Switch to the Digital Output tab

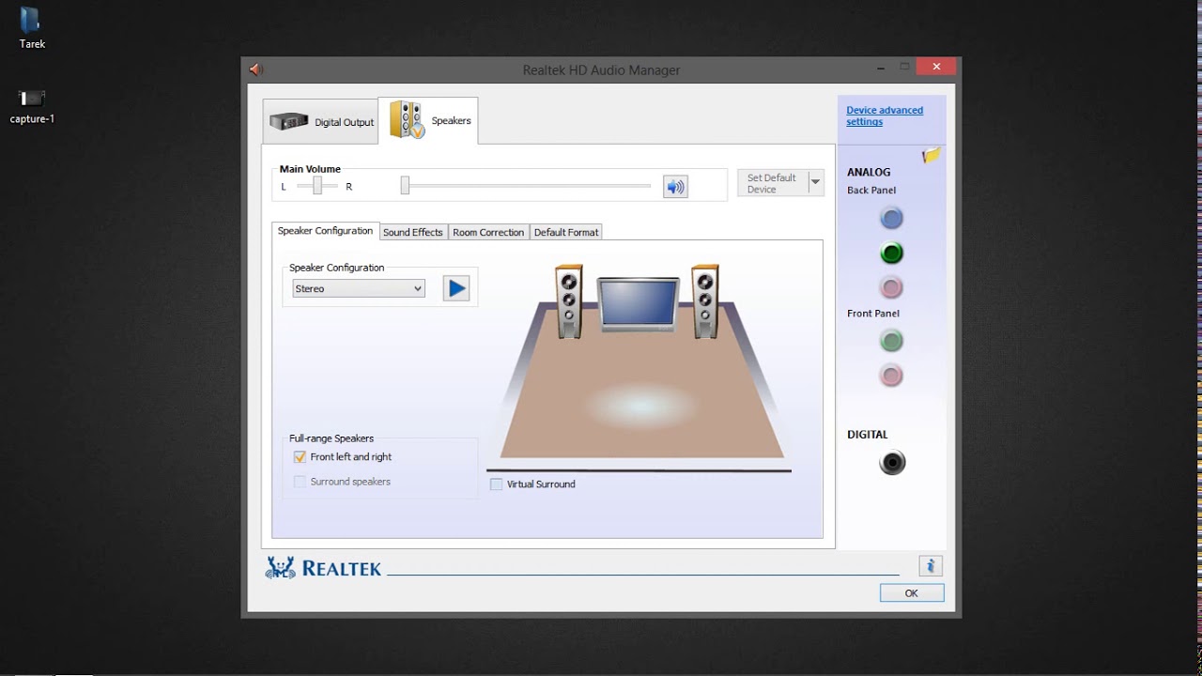[320, 122]
